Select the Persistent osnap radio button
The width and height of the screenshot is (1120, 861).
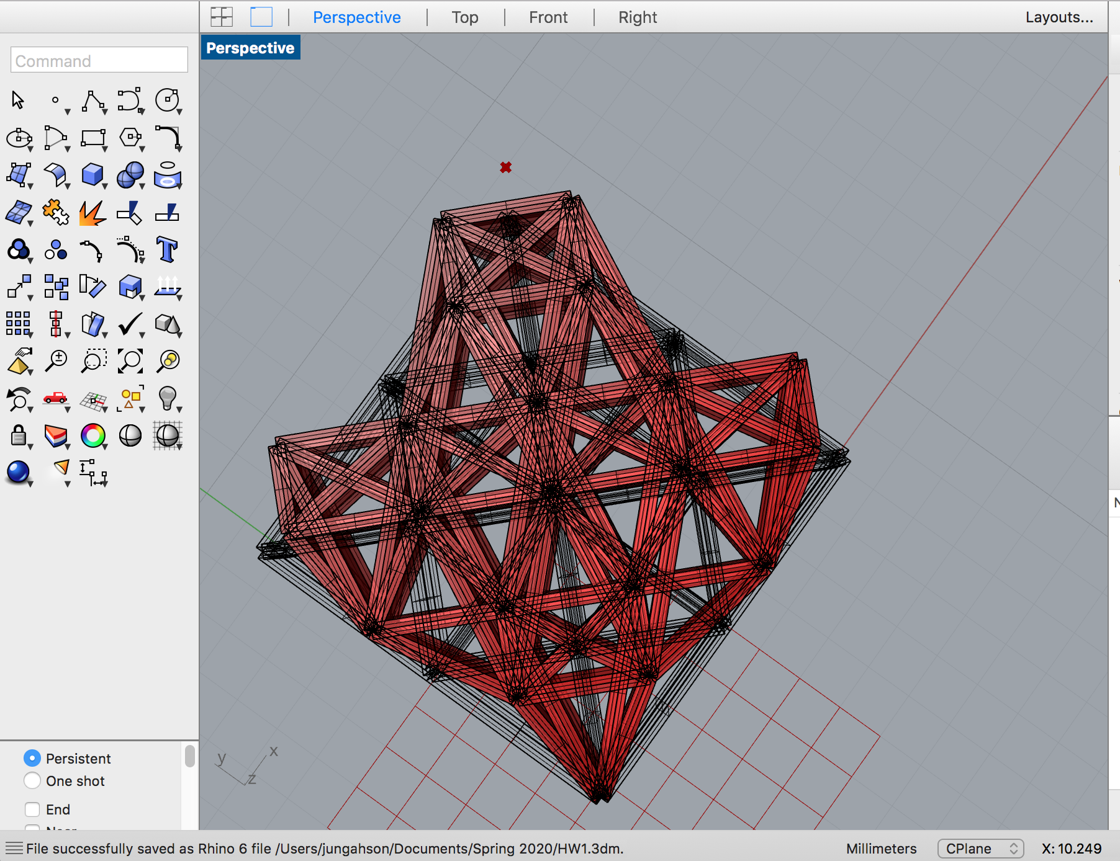(x=32, y=758)
